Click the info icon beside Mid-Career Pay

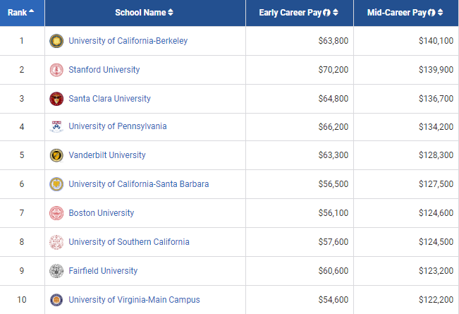pyautogui.click(x=440, y=13)
